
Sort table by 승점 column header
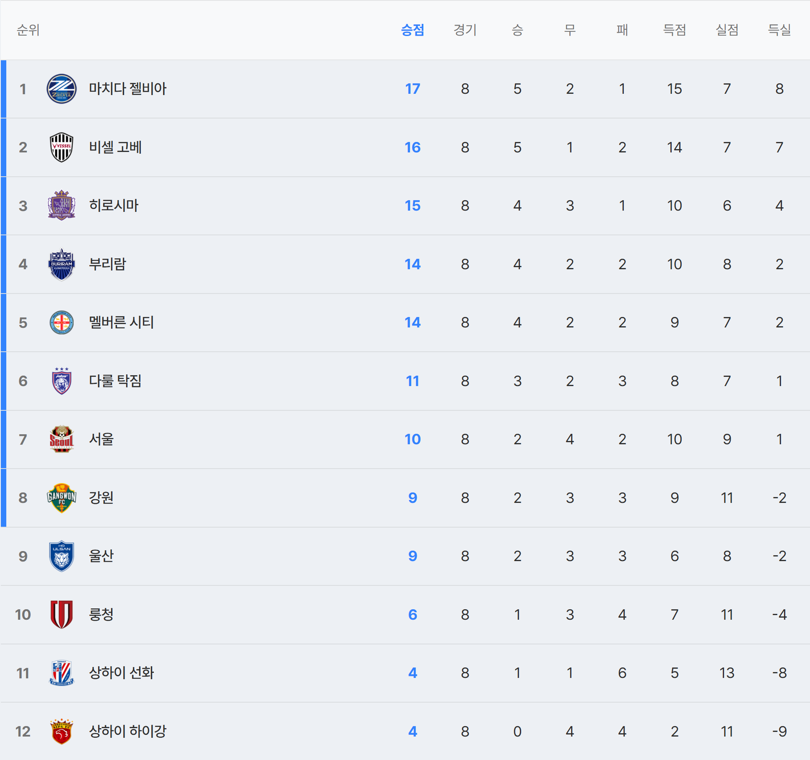tap(412, 30)
